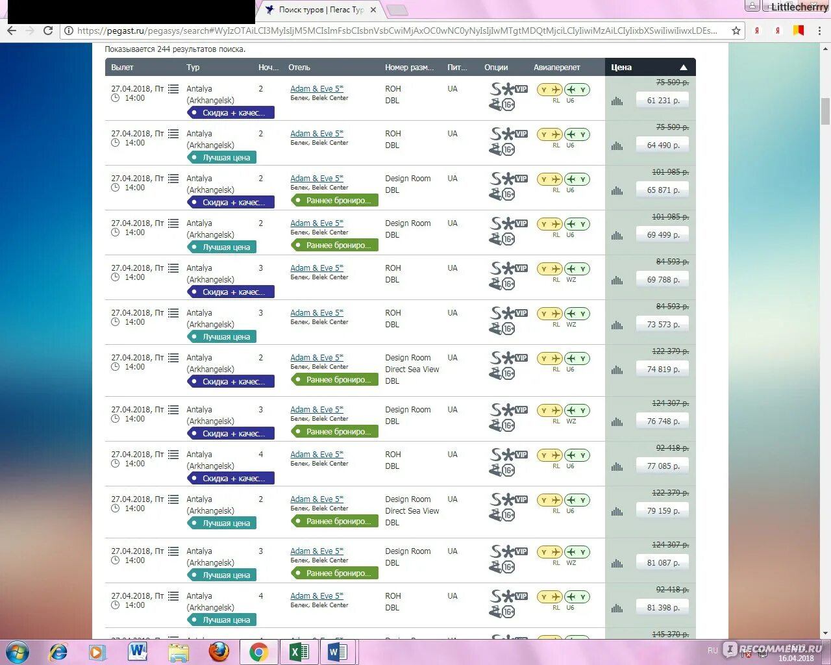
Task: Reload the page with the refresh icon
Action: pos(48,31)
